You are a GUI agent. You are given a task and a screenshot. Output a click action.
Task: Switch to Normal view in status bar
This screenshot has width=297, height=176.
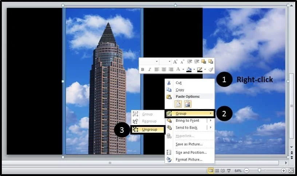click(x=211, y=171)
